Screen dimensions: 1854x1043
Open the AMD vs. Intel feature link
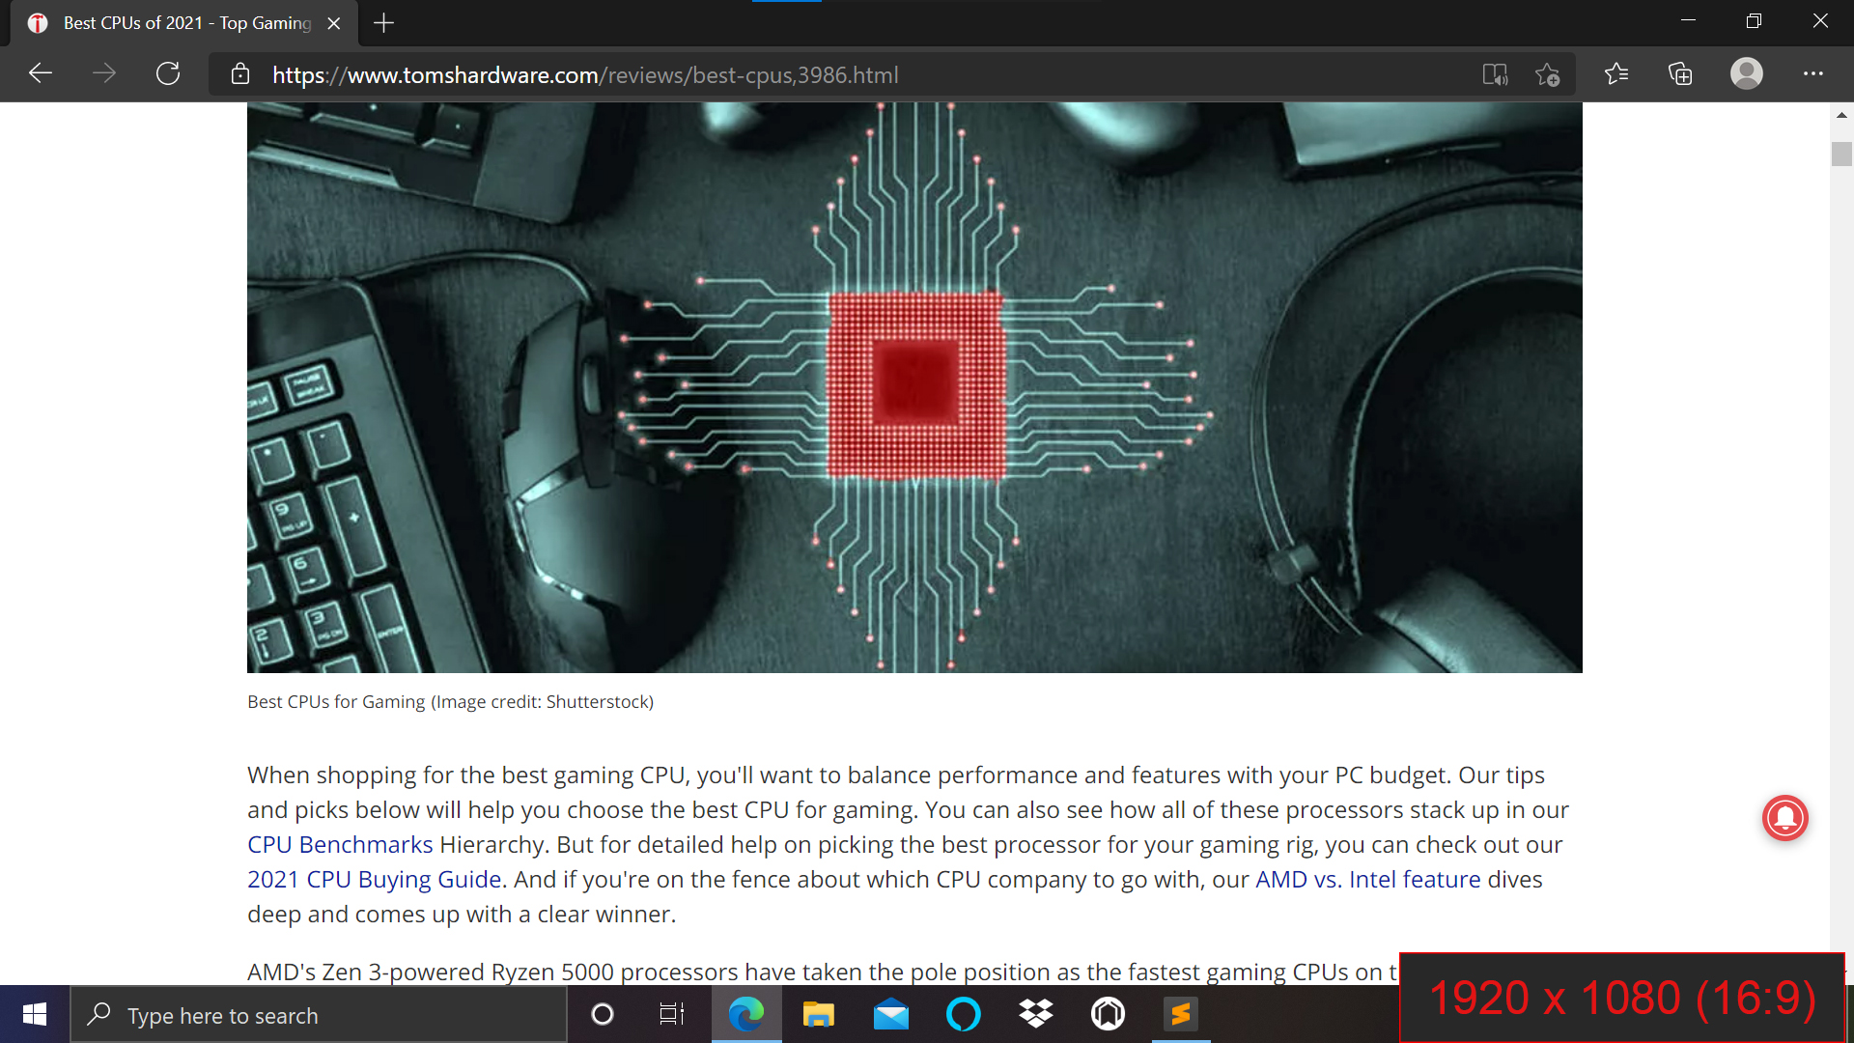click(1367, 880)
